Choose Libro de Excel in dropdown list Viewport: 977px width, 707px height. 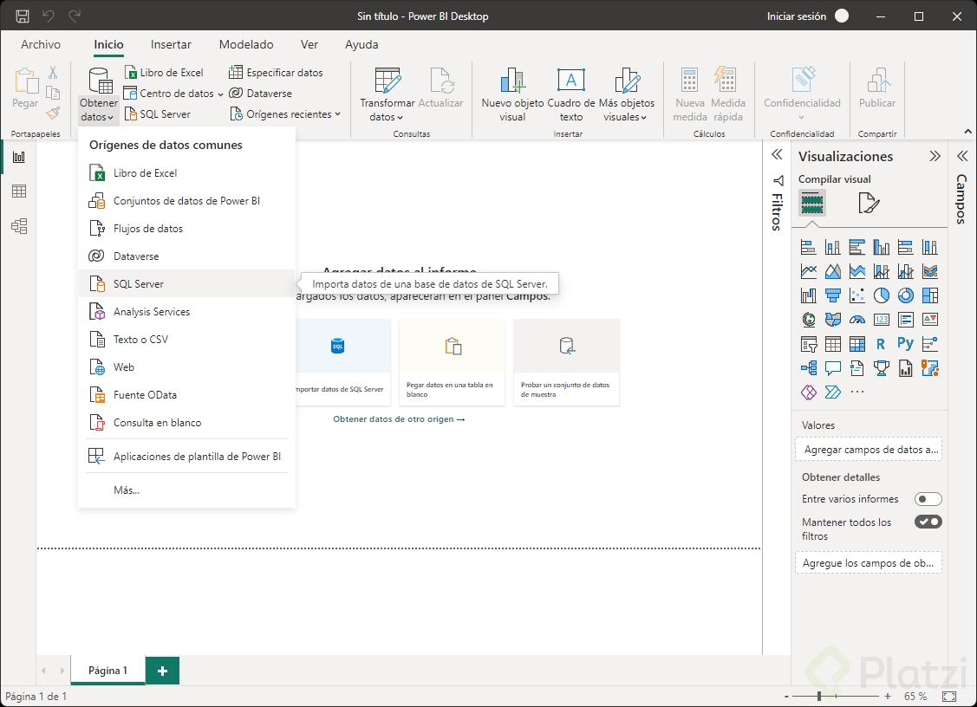[186, 172]
